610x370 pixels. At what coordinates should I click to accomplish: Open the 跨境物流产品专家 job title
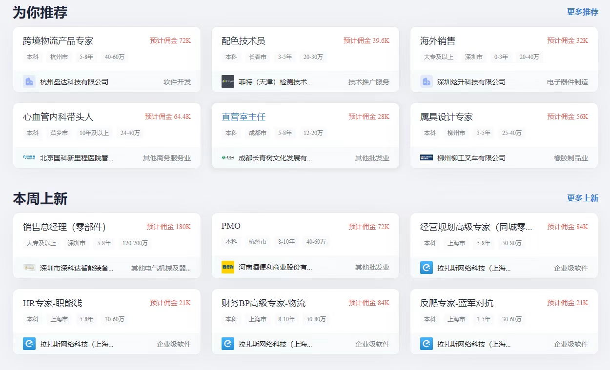click(x=58, y=41)
